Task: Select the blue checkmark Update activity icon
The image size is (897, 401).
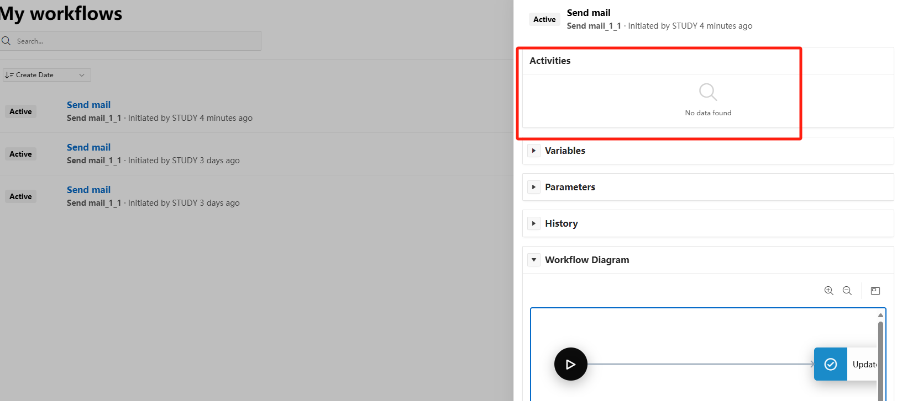Action: click(830, 364)
